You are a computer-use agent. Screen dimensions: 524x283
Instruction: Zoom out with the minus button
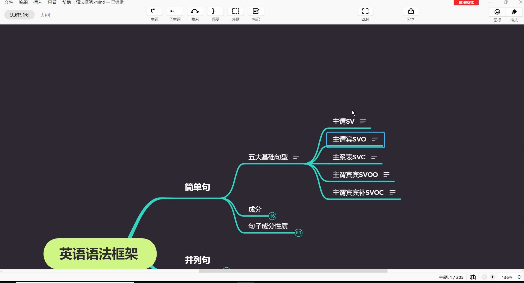[484, 277]
